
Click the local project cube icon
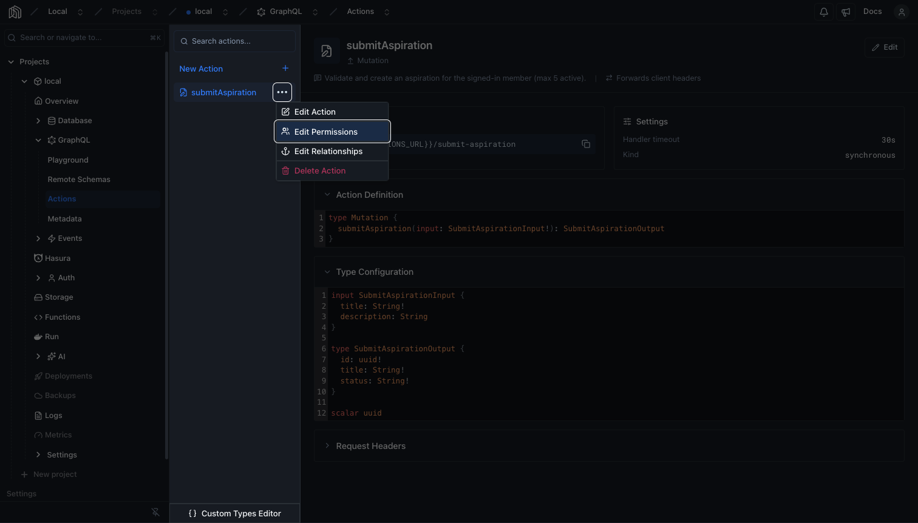click(x=38, y=81)
